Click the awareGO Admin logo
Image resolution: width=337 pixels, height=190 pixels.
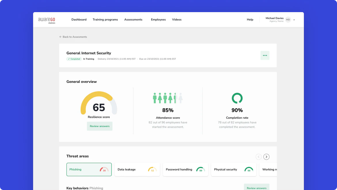[x=47, y=19]
